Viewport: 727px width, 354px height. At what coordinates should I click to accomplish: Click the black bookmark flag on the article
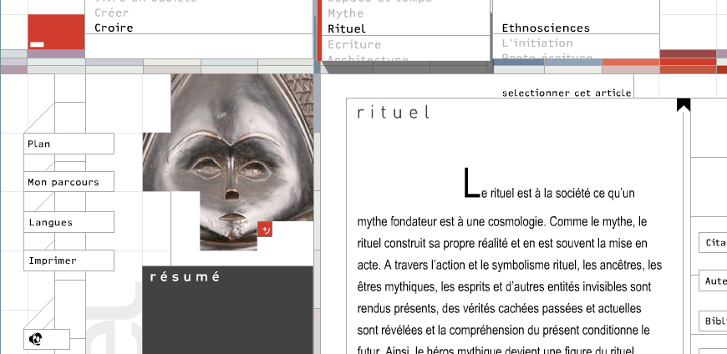coord(684,104)
